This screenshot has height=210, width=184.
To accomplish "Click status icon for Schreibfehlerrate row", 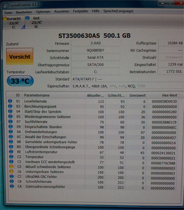I will coord(12,181).
